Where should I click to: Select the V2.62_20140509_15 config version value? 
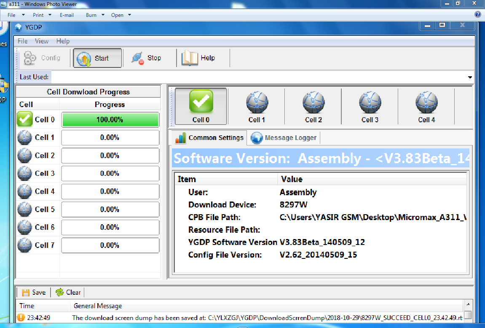318,255
